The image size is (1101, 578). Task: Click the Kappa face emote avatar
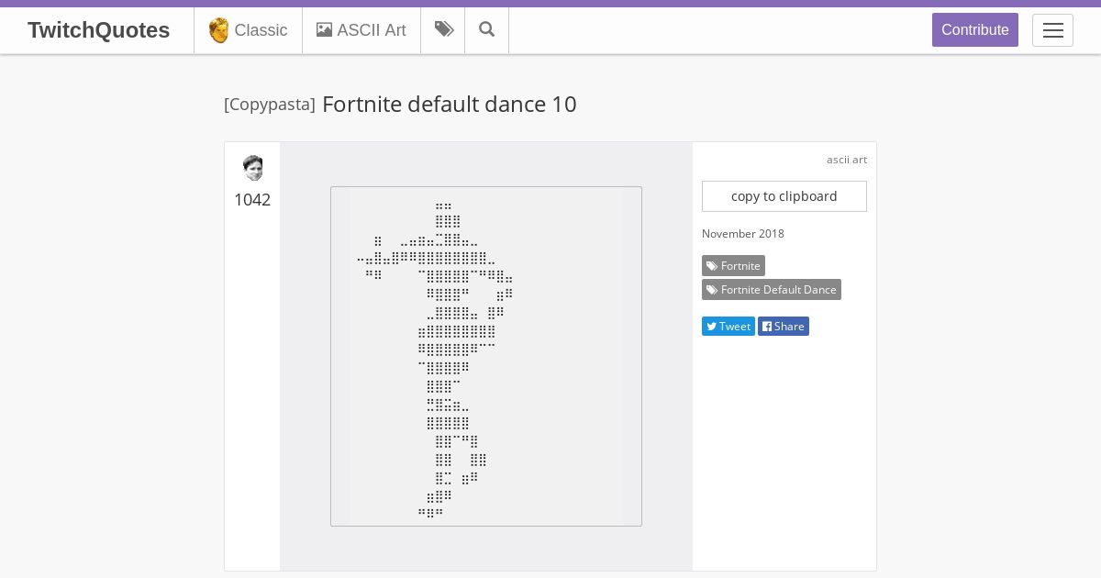(252, 168)
